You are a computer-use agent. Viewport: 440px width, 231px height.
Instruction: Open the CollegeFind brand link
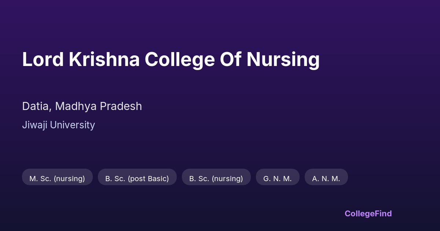pyautogui.click(x=368, y=213)
